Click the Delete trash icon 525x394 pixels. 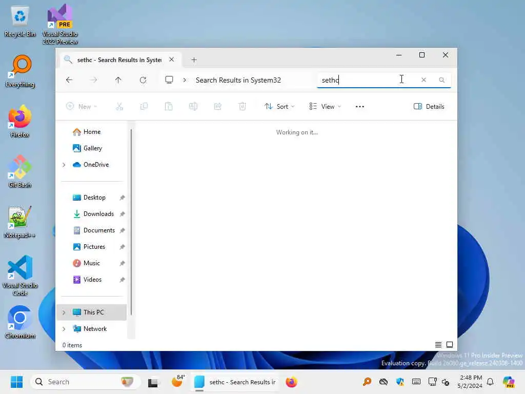[243, 107]
